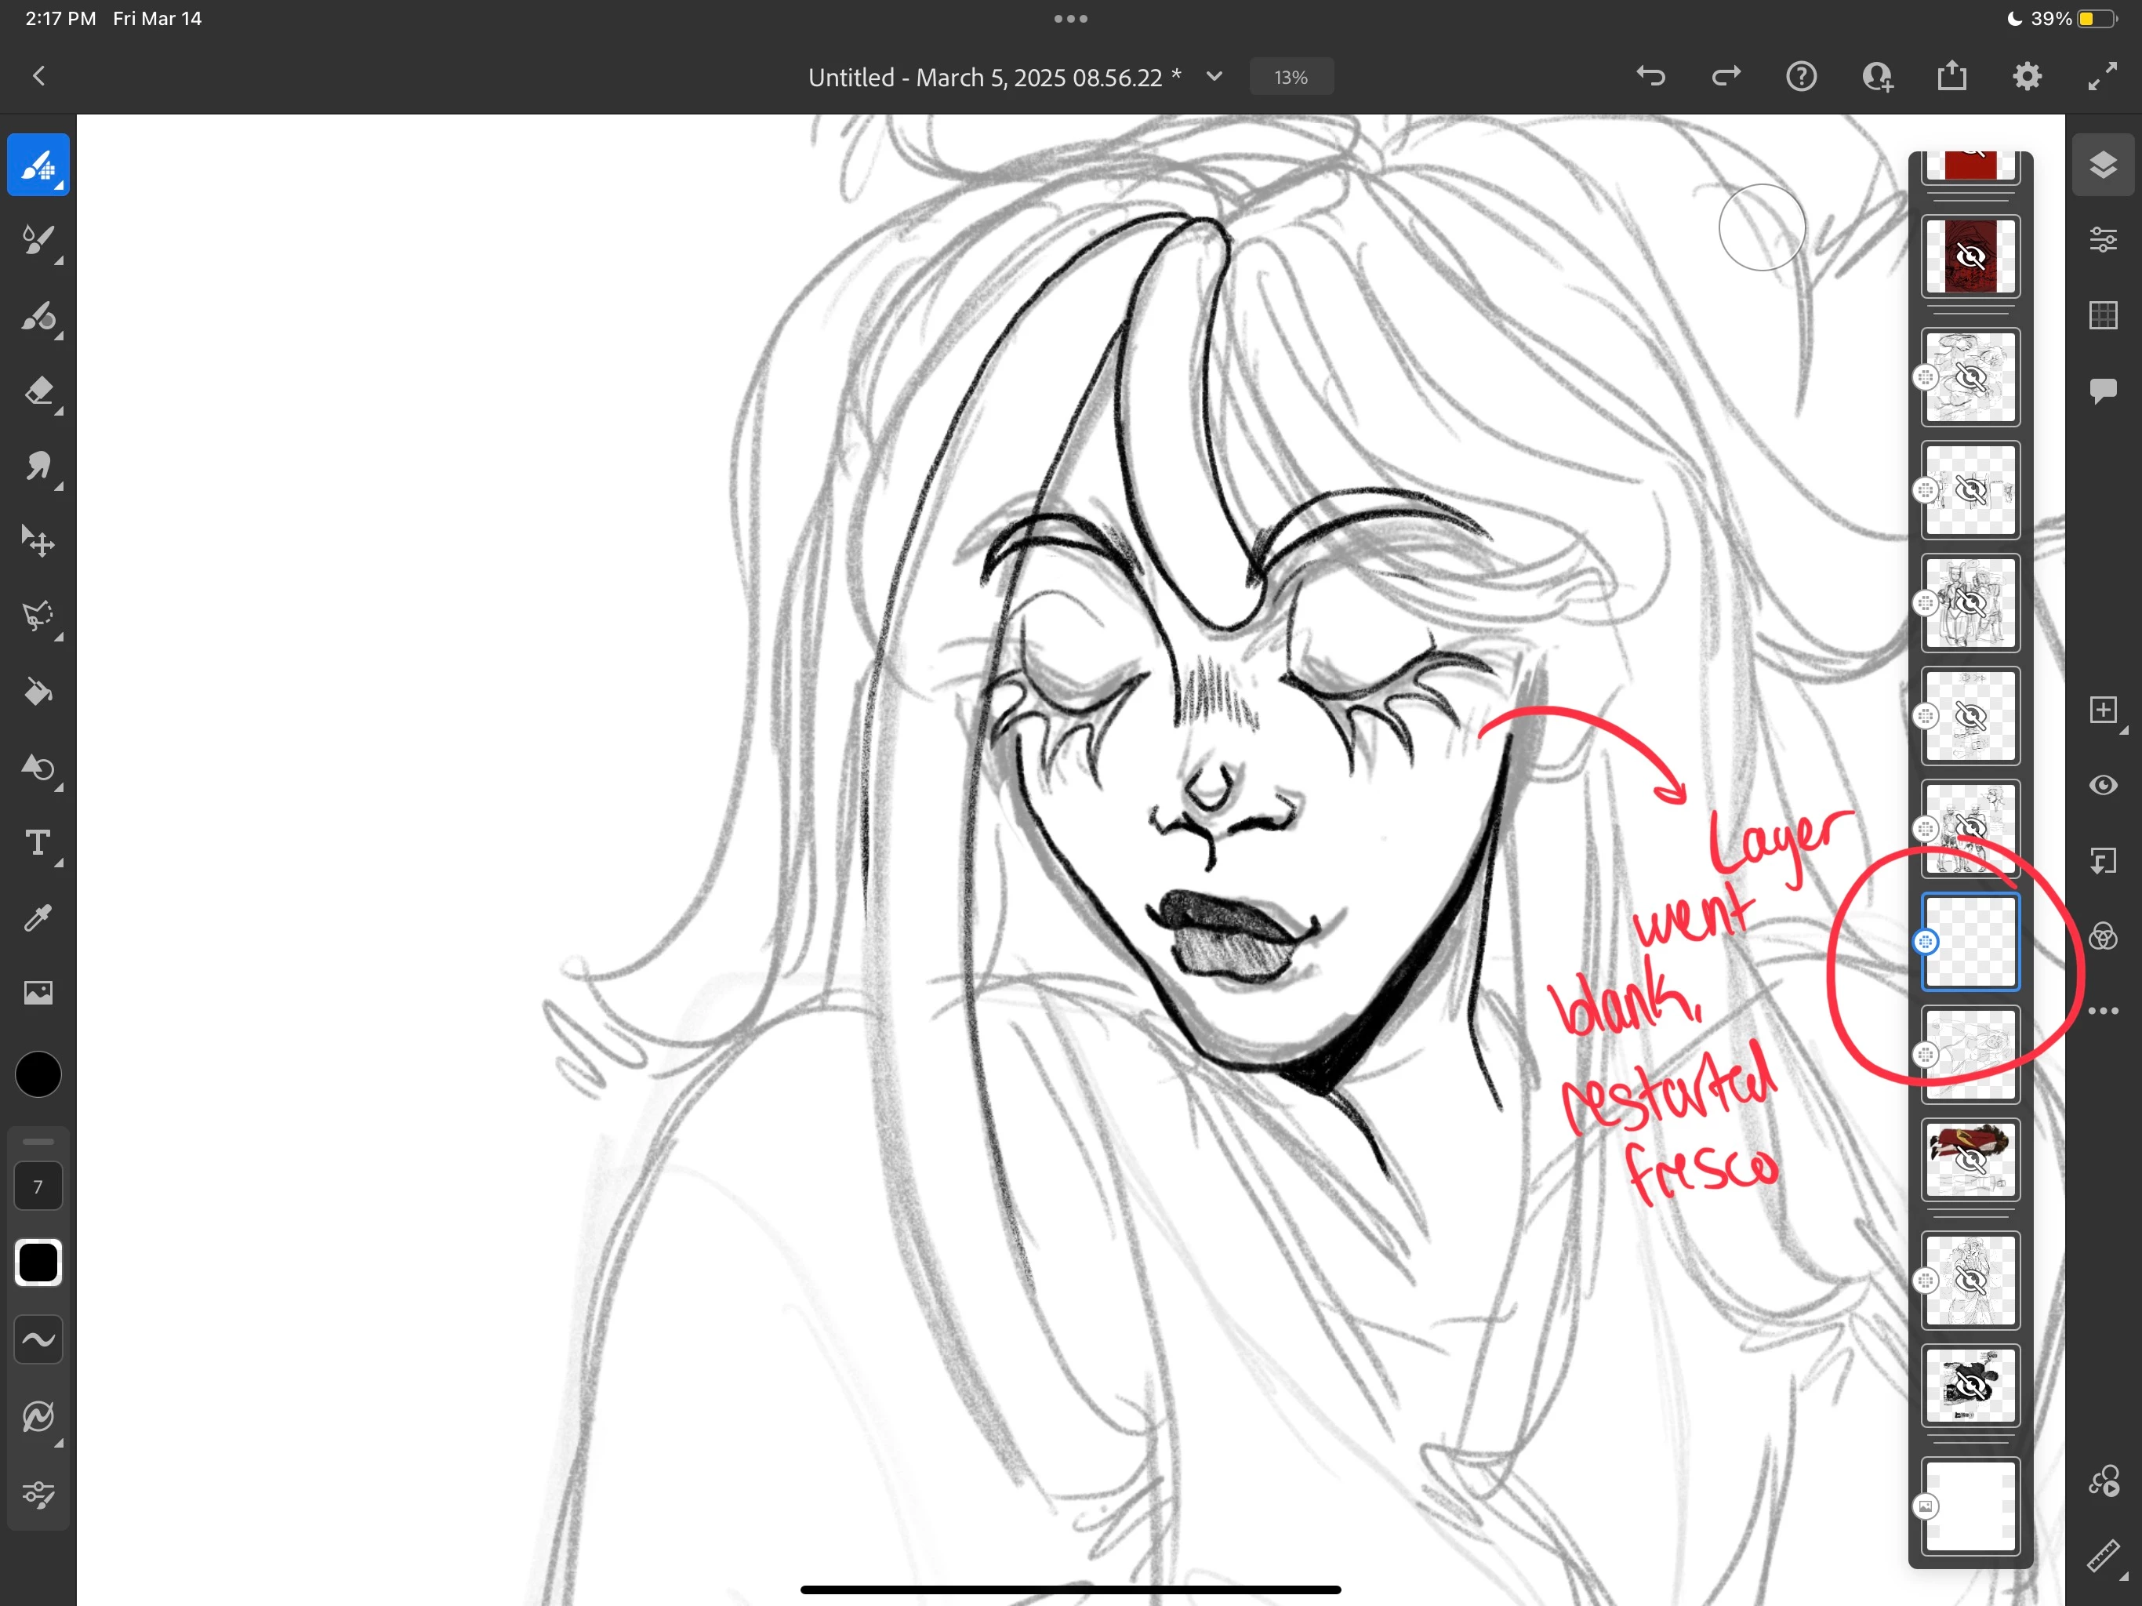Undo the last stroke
2142x1606 pixels.
tap(1651, 77)
